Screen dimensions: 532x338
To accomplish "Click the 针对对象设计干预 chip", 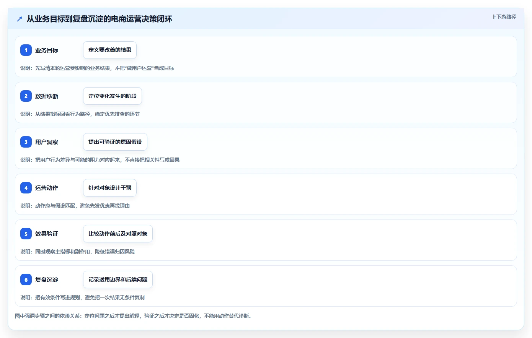I will click(110, 188).
